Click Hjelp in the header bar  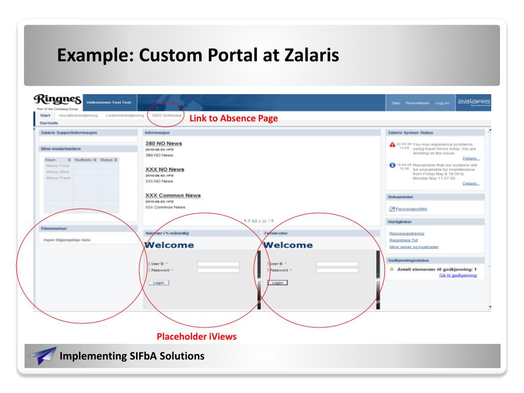point(396,103)
